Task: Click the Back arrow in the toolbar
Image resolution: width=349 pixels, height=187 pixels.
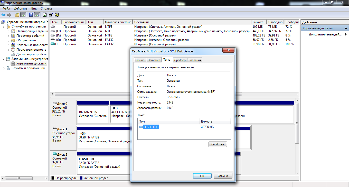Action: click(3, 15)
